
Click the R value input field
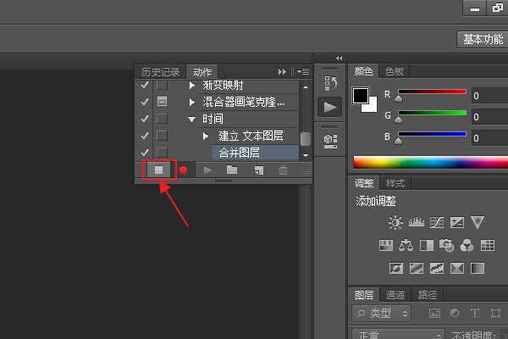click(x=490, y=96)
